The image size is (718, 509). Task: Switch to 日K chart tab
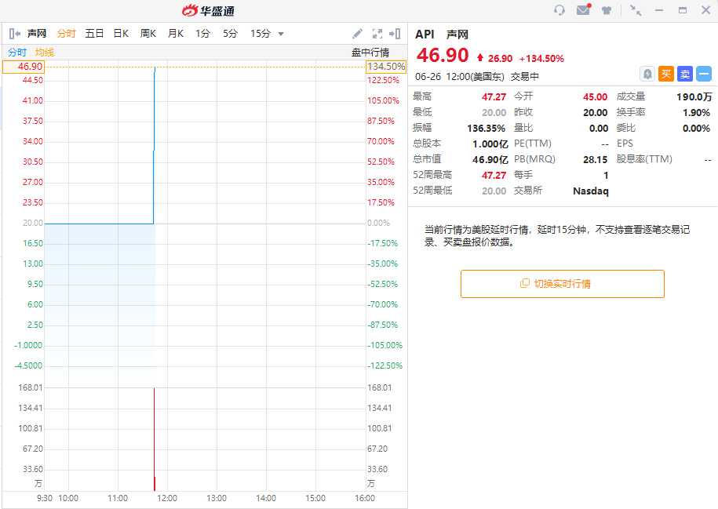click(121, 34)
